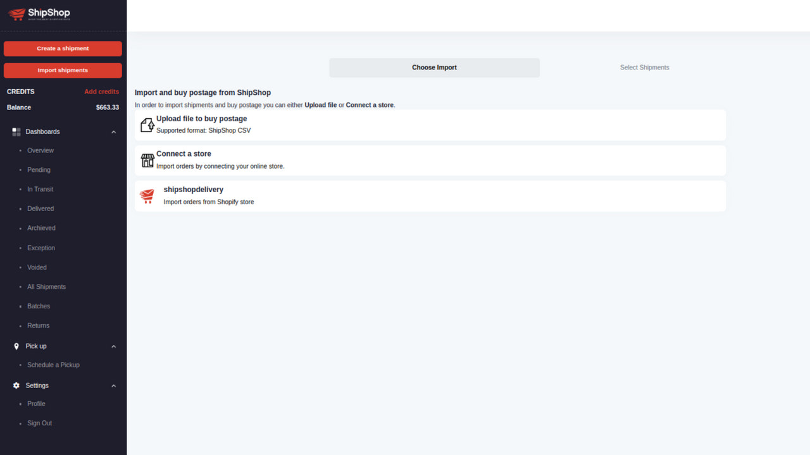Click the Dashboards grid icon
The width and height of the screenshot is (810, 455).
coord(16,131)
